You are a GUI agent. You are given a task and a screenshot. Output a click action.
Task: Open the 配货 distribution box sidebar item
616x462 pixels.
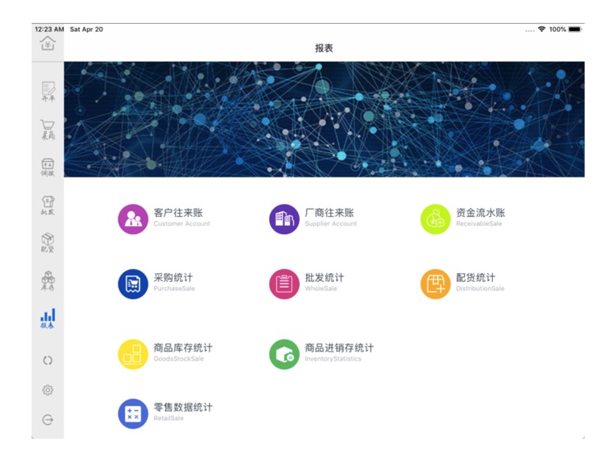[48, 243]
